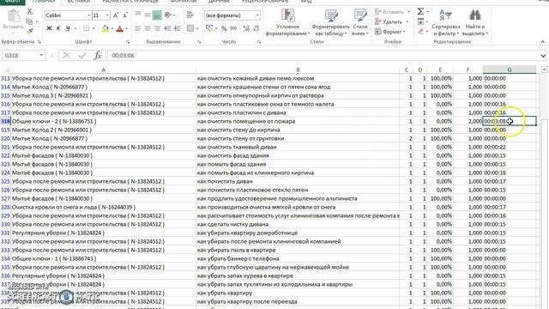Switch to the РАЗМЕТКА СТРАНИЦЫ tab
Screen dimensions: 549x309
tap(130, 2)
